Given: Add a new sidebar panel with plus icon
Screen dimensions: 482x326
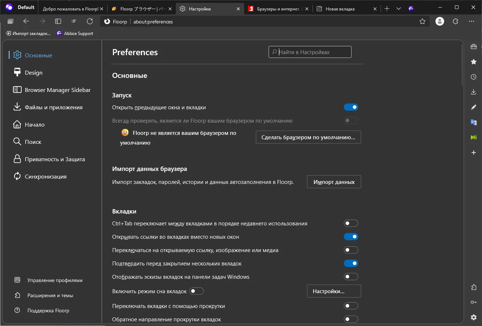Looking at the screenshot, I should point(474,153).
